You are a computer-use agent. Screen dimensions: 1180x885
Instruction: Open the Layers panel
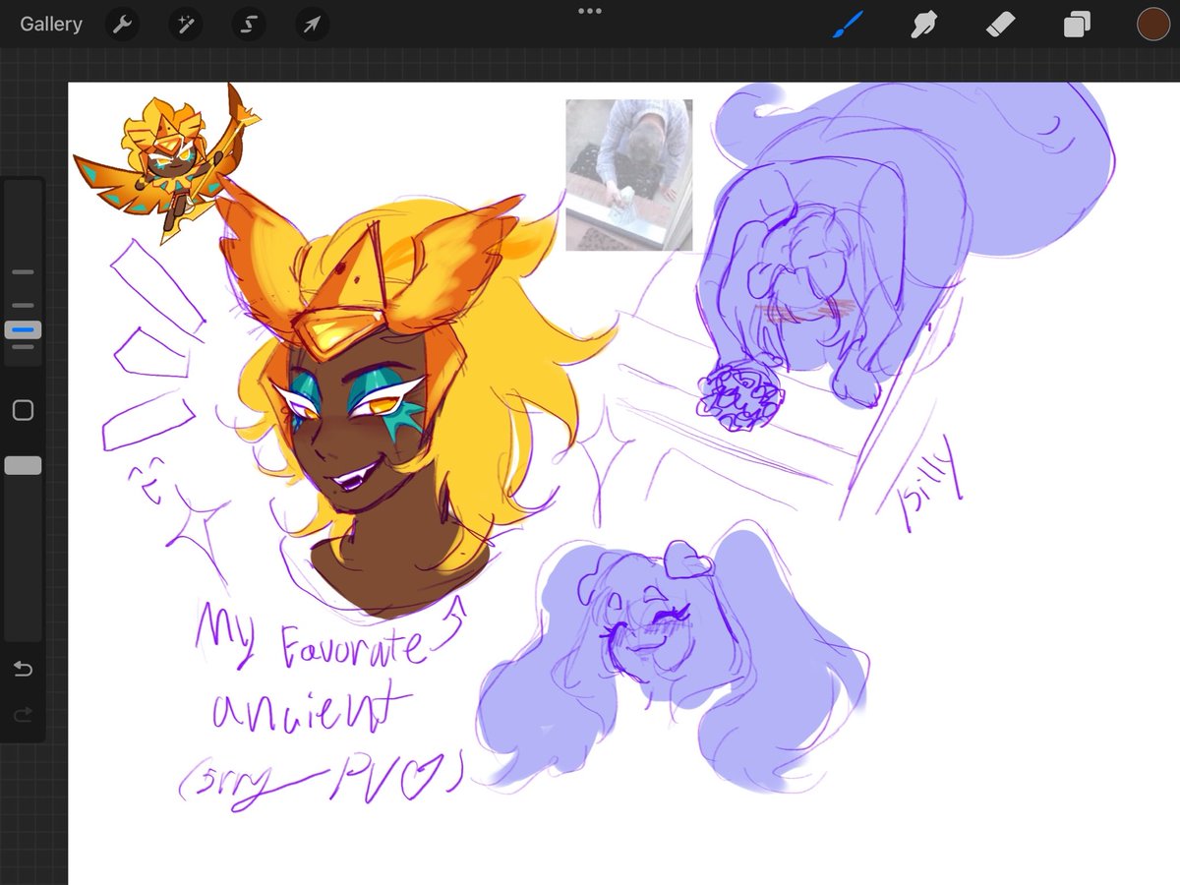point(1077,25)
